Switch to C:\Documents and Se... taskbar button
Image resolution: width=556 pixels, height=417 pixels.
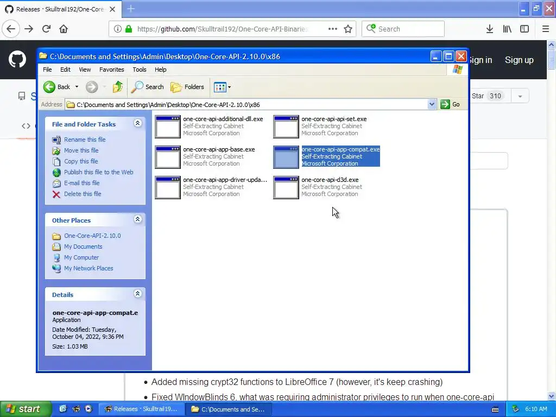229,409
